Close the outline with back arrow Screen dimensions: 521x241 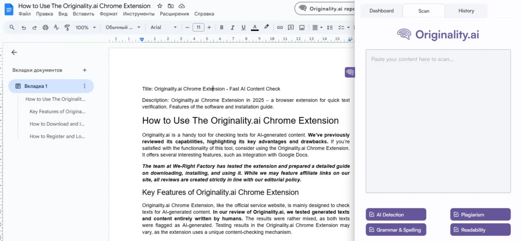coord(14,52)
